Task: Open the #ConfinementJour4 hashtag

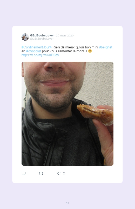Action: [x=36, y=47]
